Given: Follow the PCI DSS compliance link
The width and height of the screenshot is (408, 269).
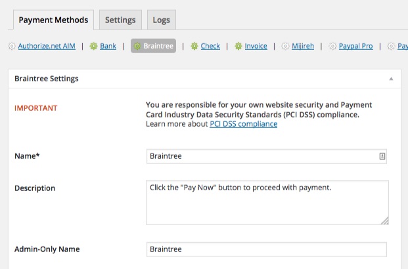Looking at the screenshot, I should click(x=244, y=124).
